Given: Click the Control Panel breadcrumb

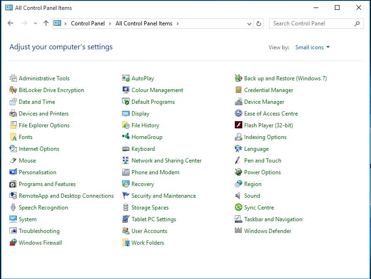Looking at the screenshot, I should (88, 23).
